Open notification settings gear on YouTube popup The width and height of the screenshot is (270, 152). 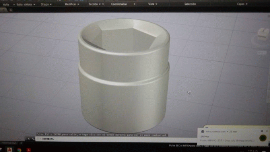tap(262, 131)
